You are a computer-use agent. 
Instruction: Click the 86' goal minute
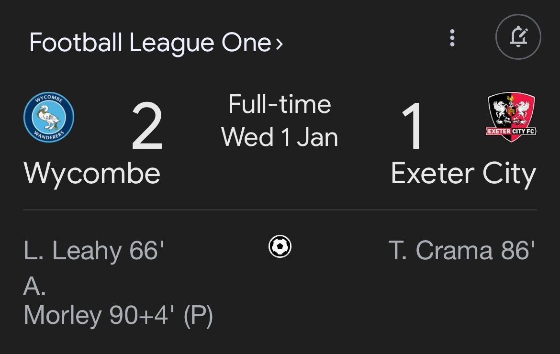pyautogui.click(x=518, y=251)
